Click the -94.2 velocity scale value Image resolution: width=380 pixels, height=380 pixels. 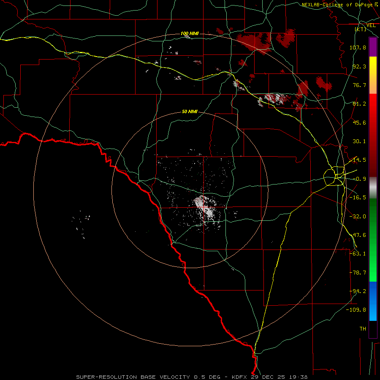point(358,291)
